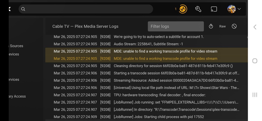Click the user avatar picture
This screenshot has width=262, height=121.
pos(231,9)
